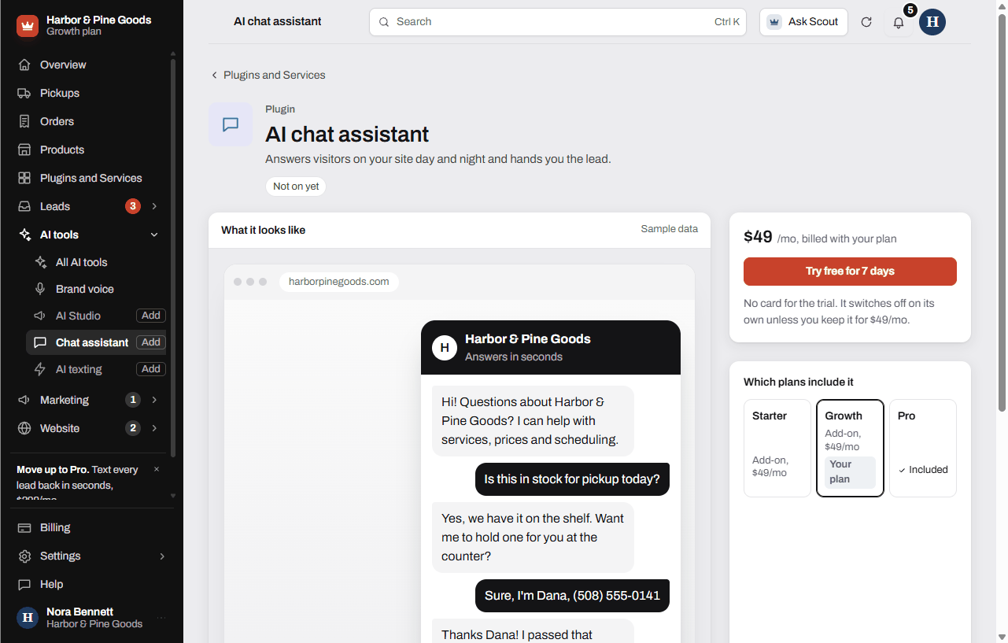Expand the Marketing section
1008x643 pixels.
pos(154,400)
